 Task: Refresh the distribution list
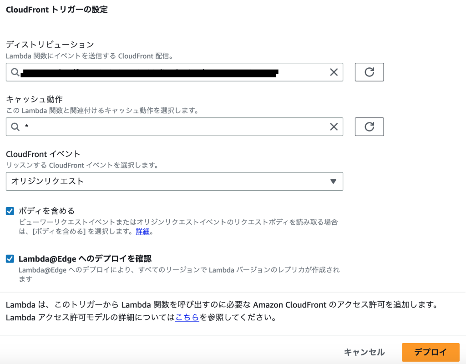coord(369,72)
